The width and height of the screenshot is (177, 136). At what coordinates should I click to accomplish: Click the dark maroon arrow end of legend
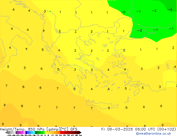pos(80,132)
